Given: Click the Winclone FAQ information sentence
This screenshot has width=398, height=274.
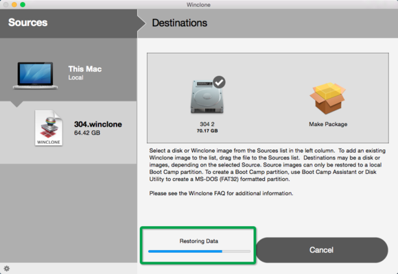Looking at the screenshot, I should (221, 193).
